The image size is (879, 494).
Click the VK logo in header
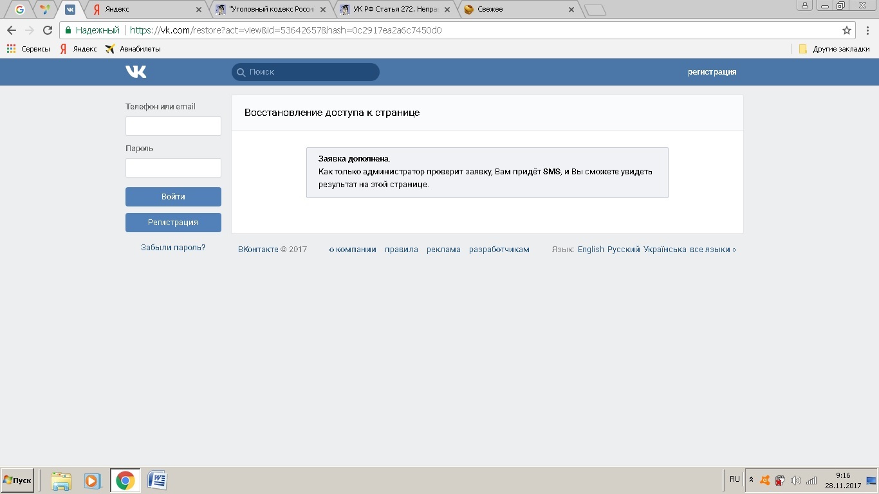[x=136, y=71]
